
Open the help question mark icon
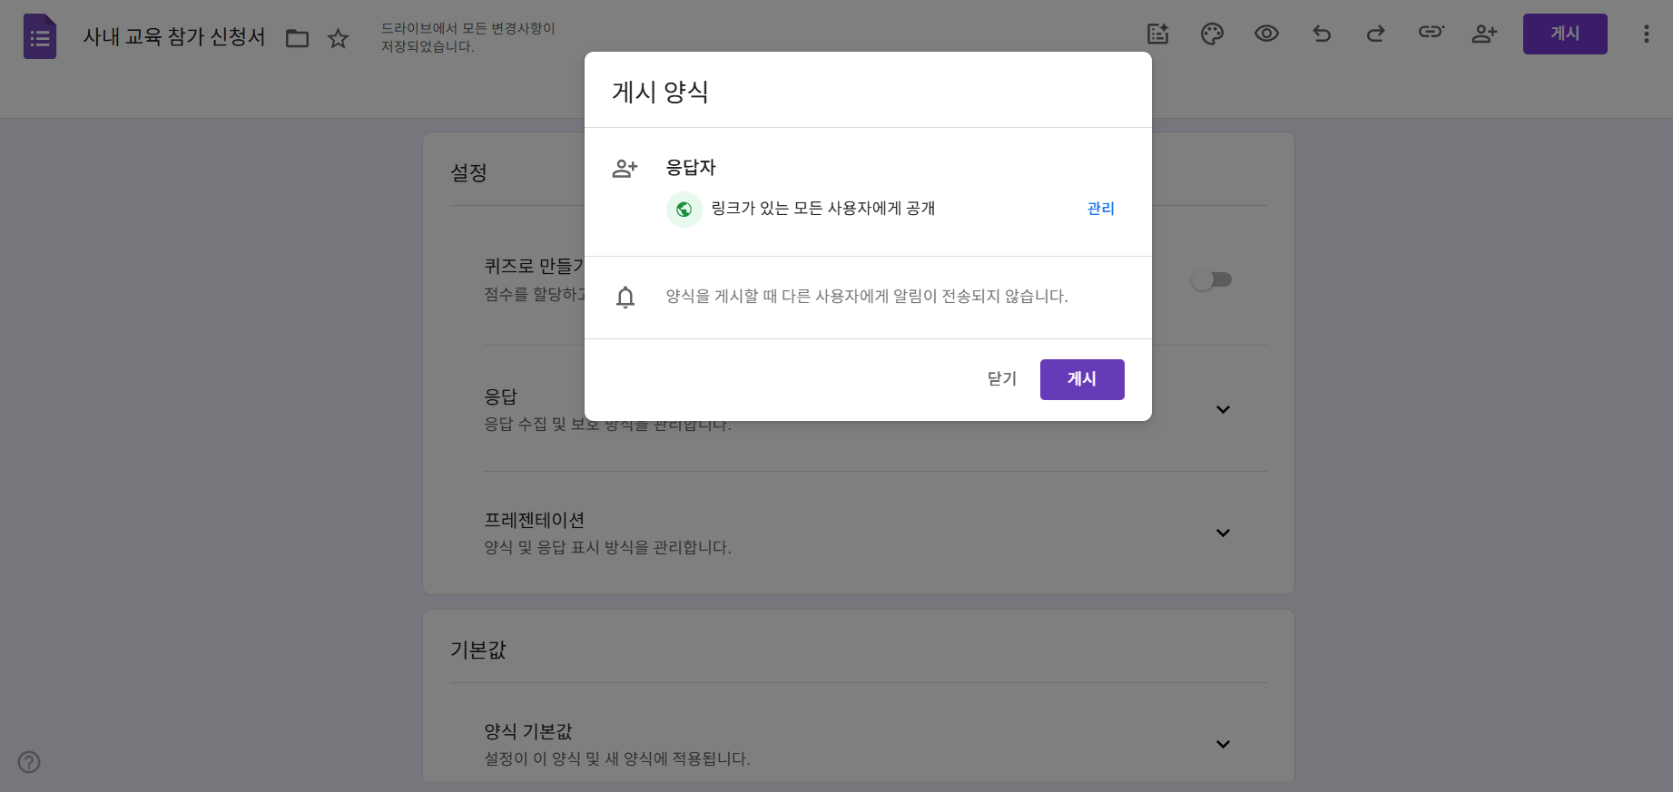(x=29, y=762)
